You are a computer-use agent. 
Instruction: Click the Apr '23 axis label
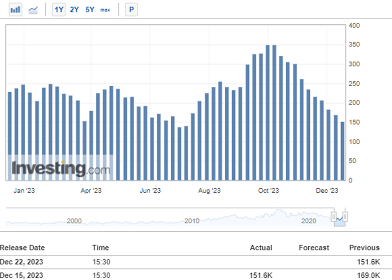tap(91, 191)
